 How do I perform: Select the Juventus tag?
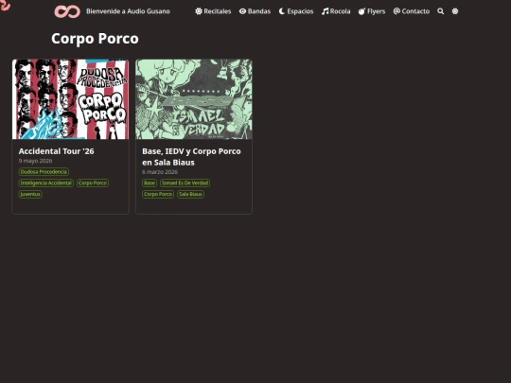pos(30,194)
